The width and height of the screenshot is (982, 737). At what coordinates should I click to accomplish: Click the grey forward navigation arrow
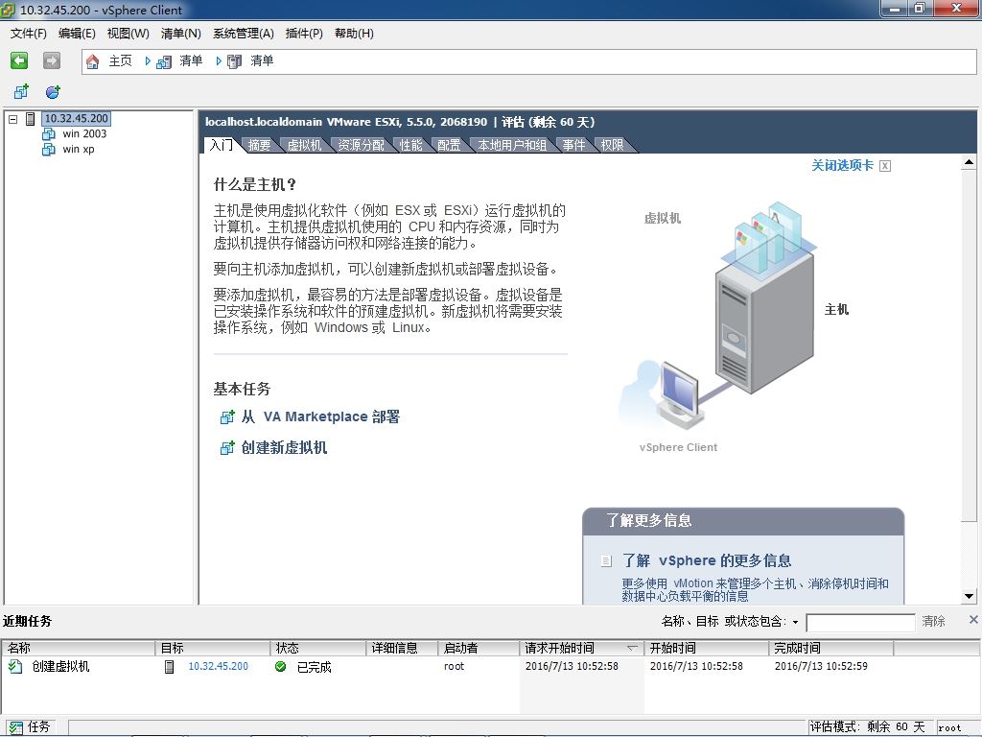[52, 60]
